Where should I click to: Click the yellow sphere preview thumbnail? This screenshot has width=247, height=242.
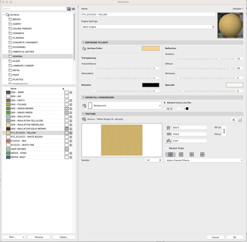coord(230,25)
